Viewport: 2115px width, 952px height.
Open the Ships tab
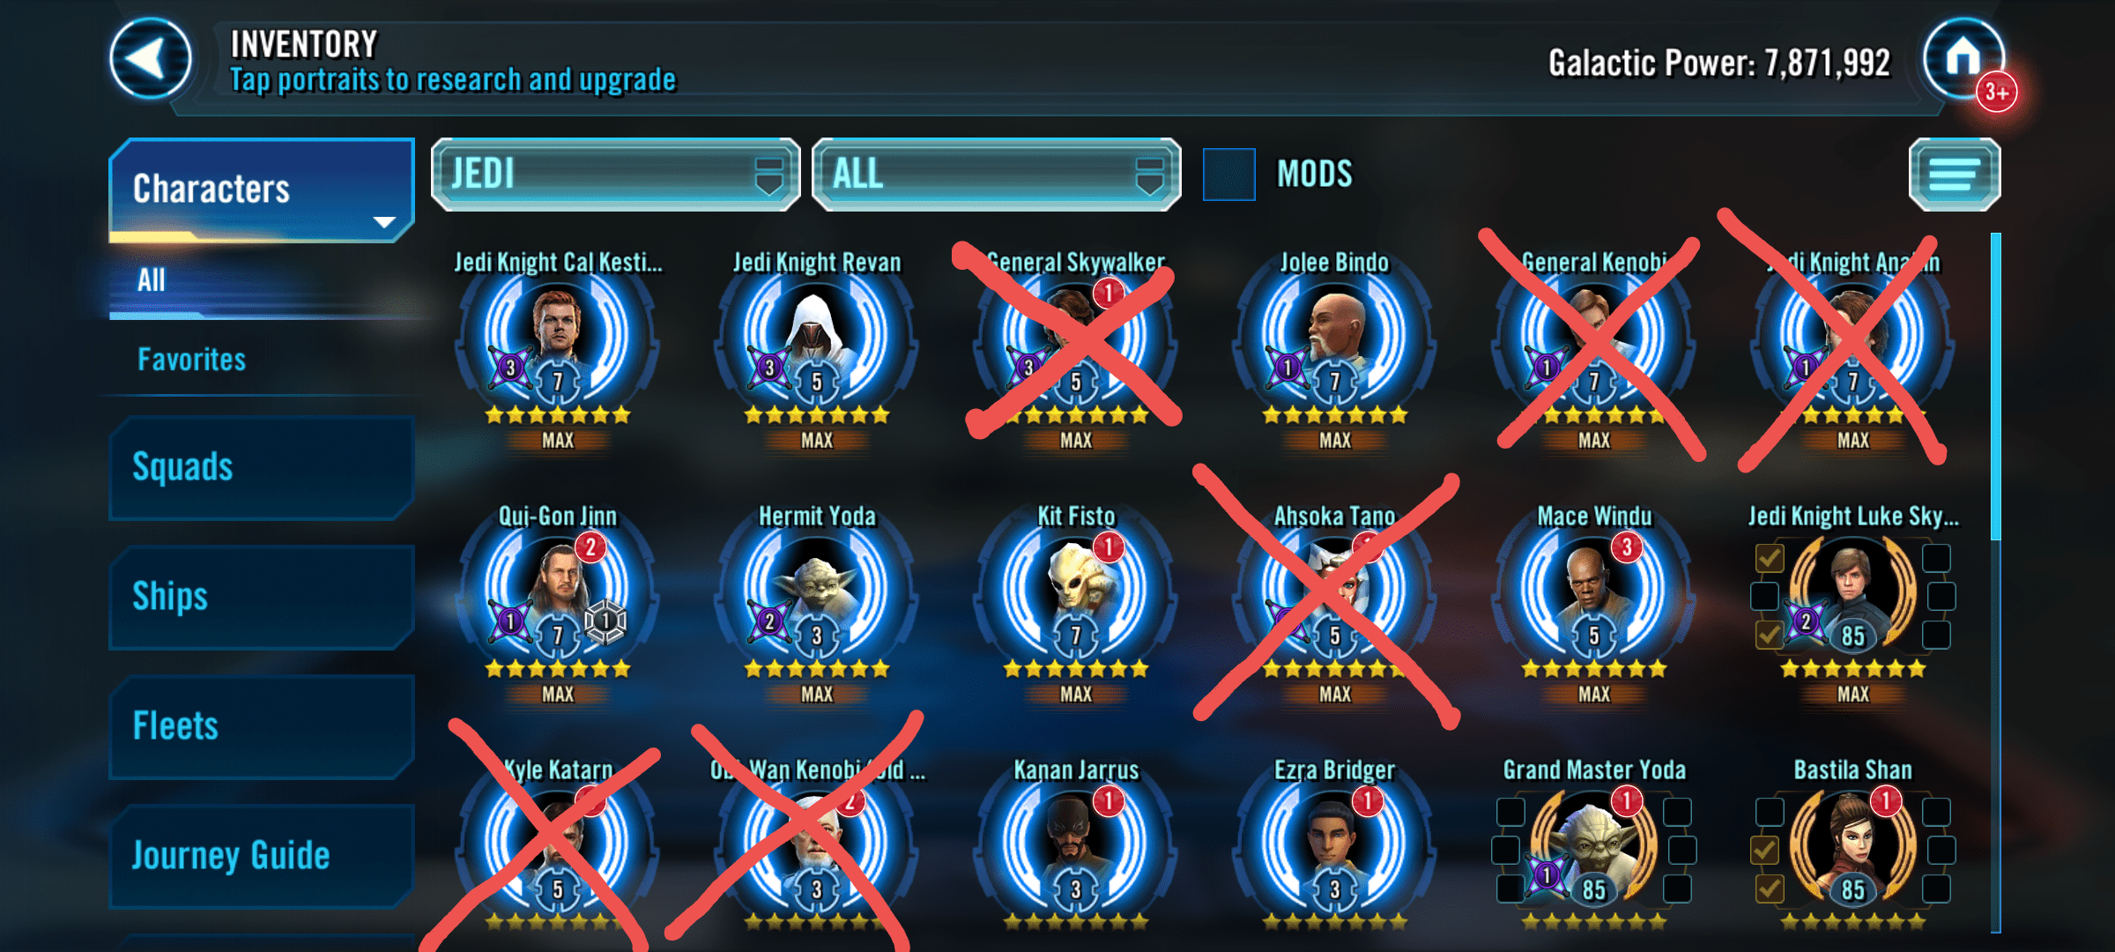262,598
